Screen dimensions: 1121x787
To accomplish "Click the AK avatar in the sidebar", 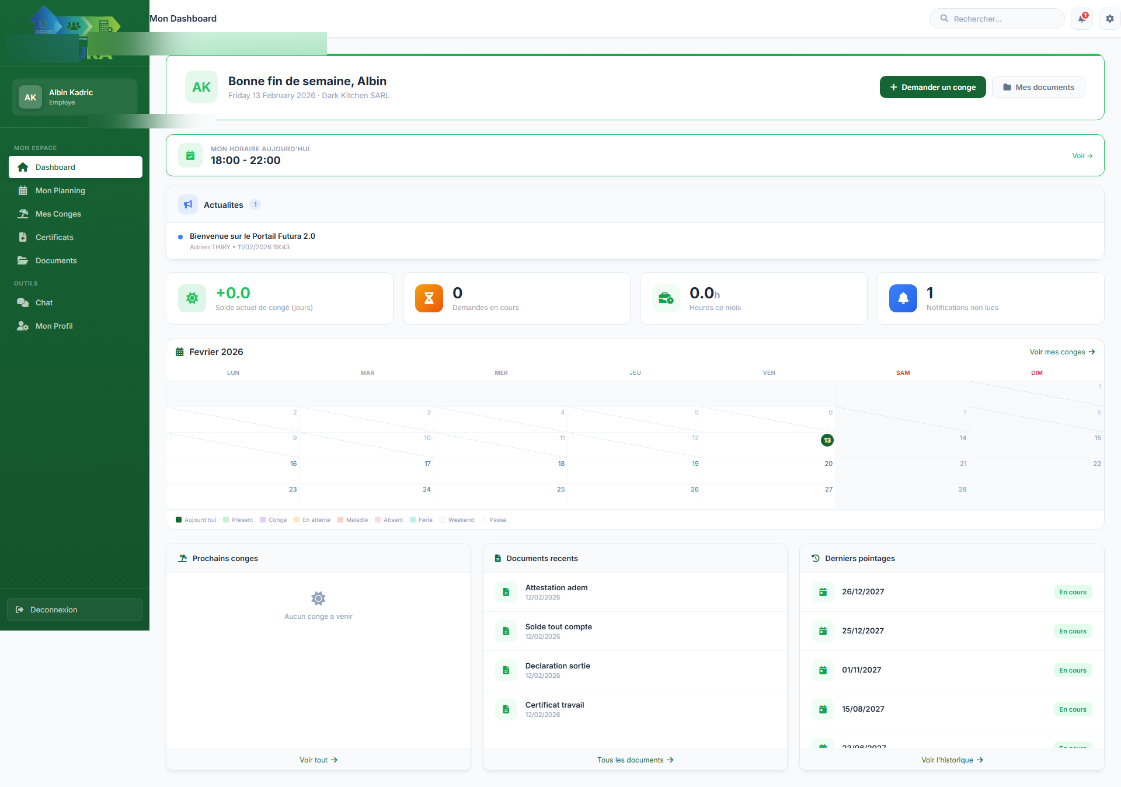I will (30, 97).
